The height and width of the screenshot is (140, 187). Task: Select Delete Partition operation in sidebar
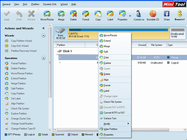[18, 68]
